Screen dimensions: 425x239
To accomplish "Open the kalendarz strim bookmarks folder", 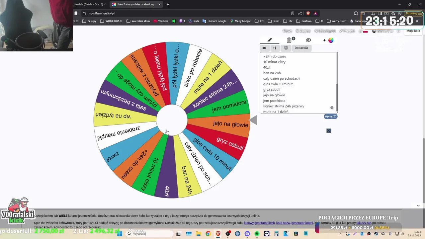I will pyautogui.click(x=138, y=21).
